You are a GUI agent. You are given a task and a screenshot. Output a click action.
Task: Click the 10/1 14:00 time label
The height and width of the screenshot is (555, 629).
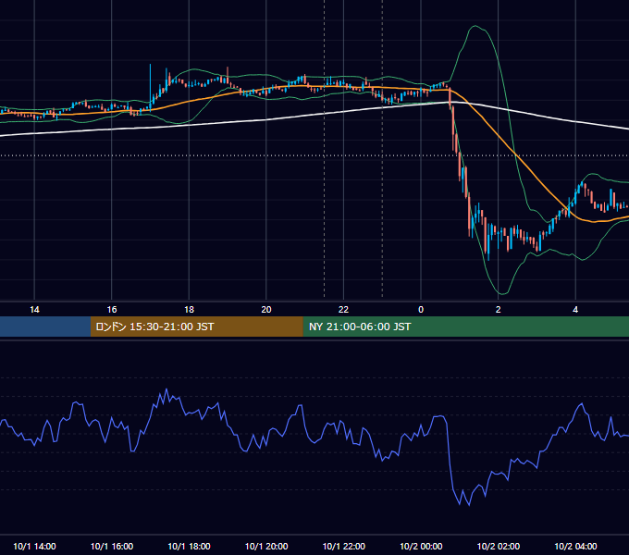[34, 546]
